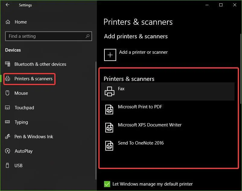Open Printers & scanners sidebar item
Image resolution: width=242 pixels, height=191 pixels.
click(x=33, y=79)
